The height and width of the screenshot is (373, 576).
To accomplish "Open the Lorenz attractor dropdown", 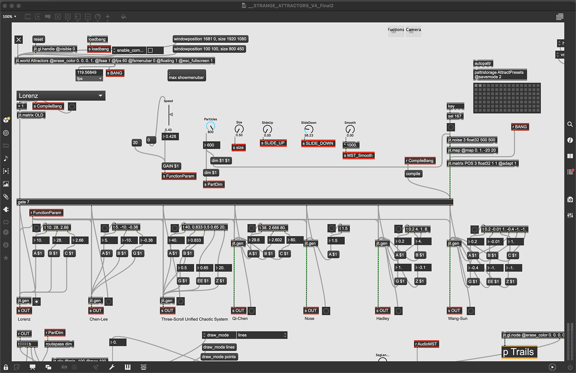I will pyautogui.click(x=61, y=96).
